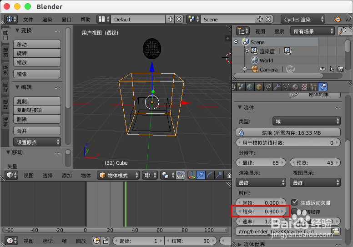Screen dimensions: 353x247
Task: Click the 复制链接项 button
Action: click(x=37, y=110)
